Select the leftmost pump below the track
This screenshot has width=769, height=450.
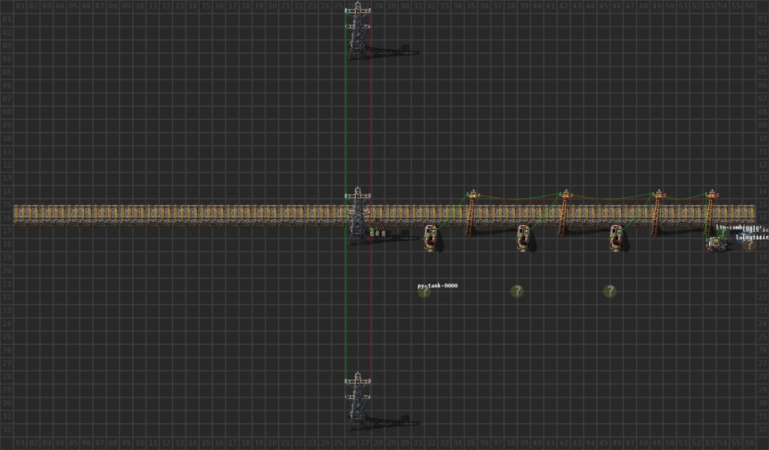(x=430, y=237)
